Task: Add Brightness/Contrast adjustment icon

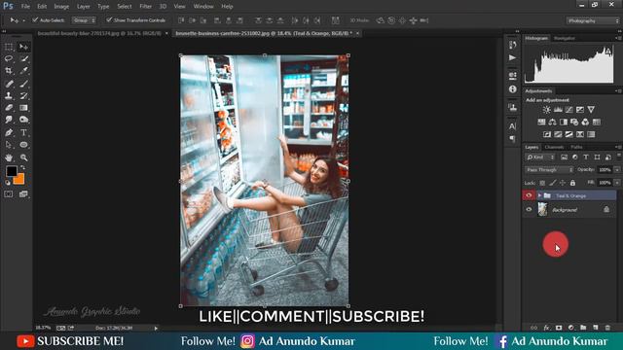Action: [547, 110]
